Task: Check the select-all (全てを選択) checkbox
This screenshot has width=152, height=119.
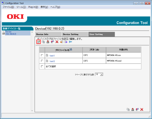Action: coord(42,66)
